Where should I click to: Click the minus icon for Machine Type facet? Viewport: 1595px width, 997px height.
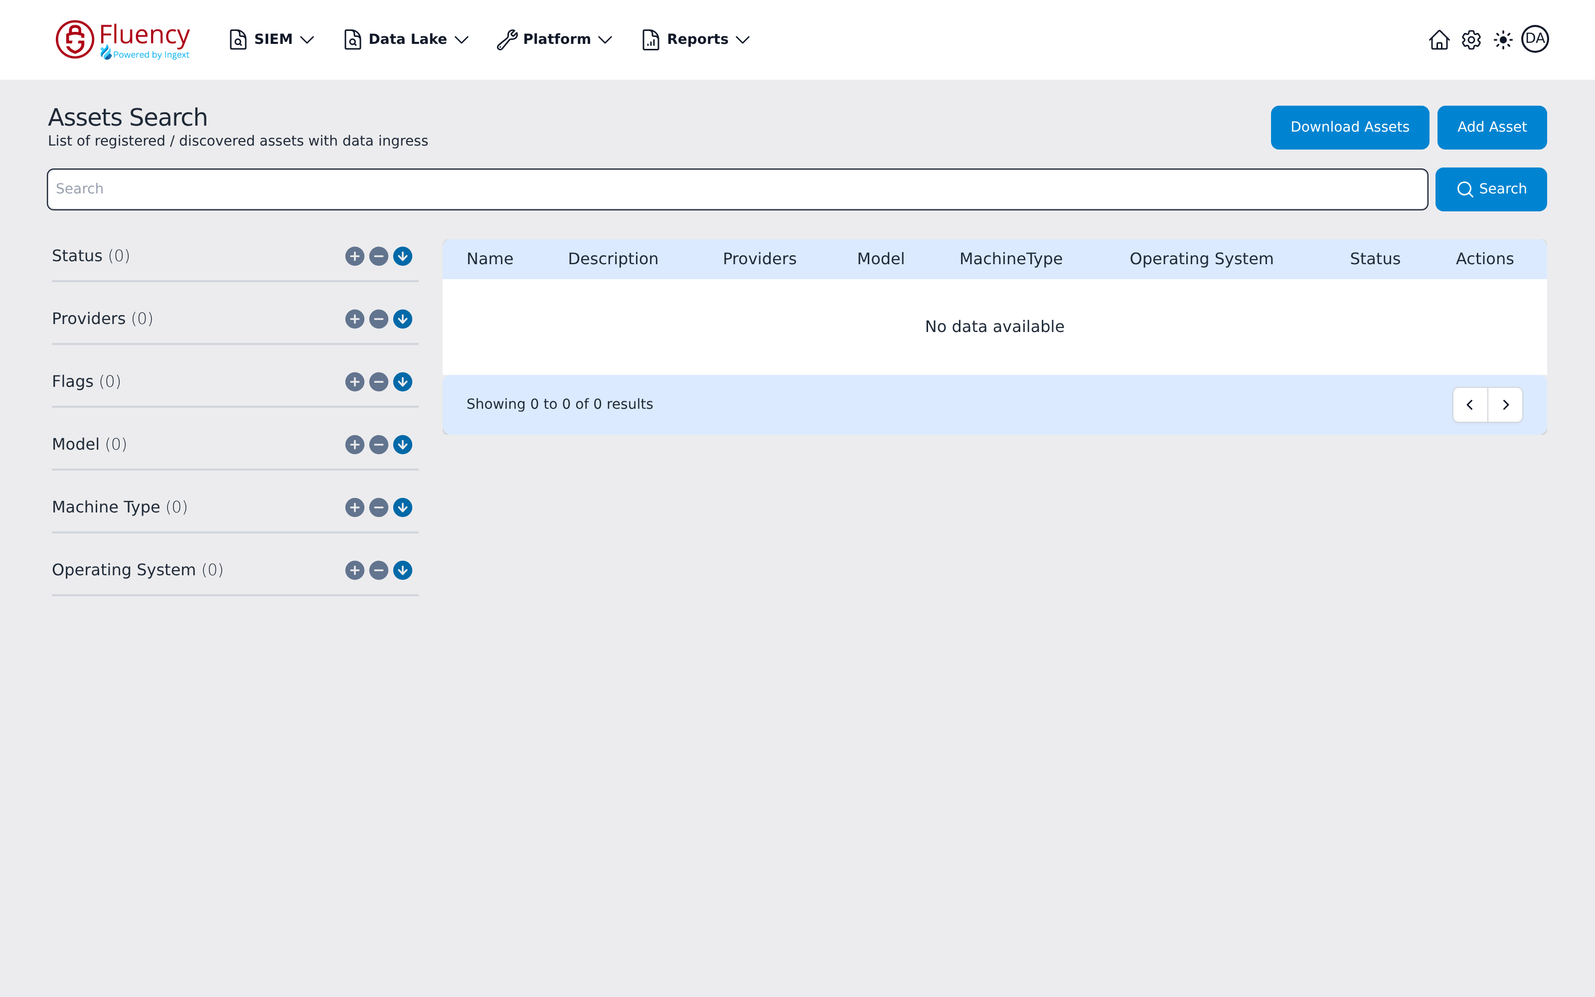tap(378, 507)
